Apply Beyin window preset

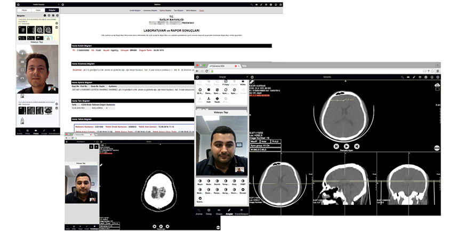[200, 182]
